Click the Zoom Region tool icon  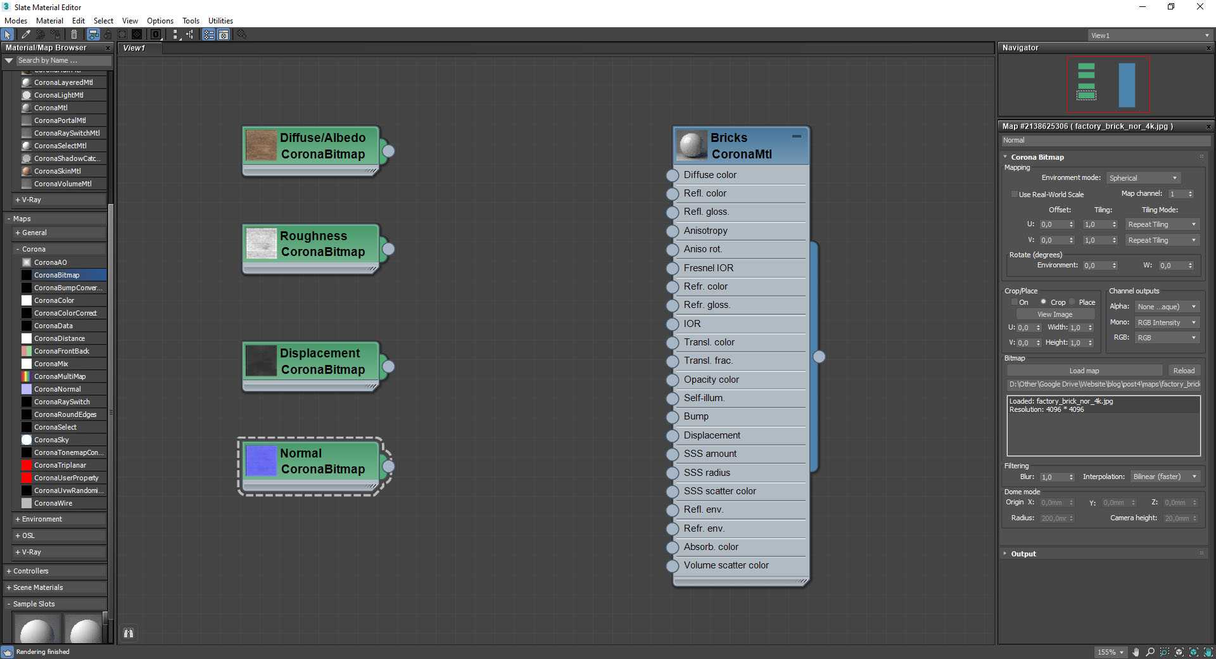1165,652
